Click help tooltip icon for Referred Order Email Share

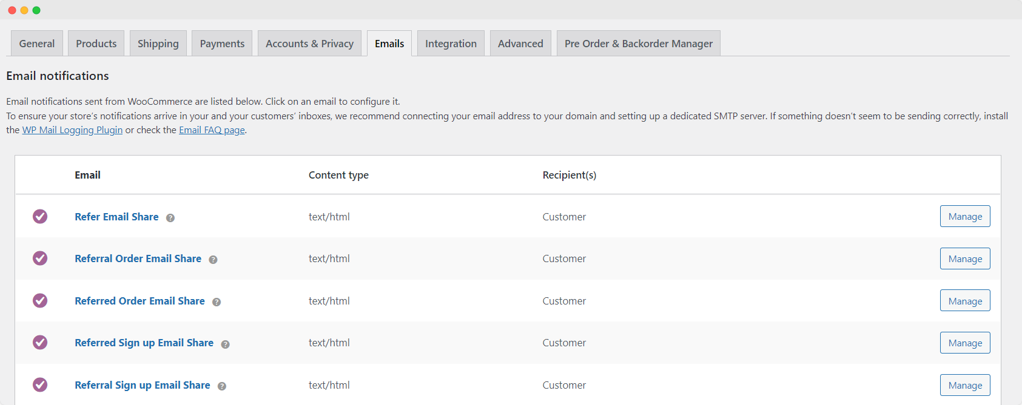(217, 302)
